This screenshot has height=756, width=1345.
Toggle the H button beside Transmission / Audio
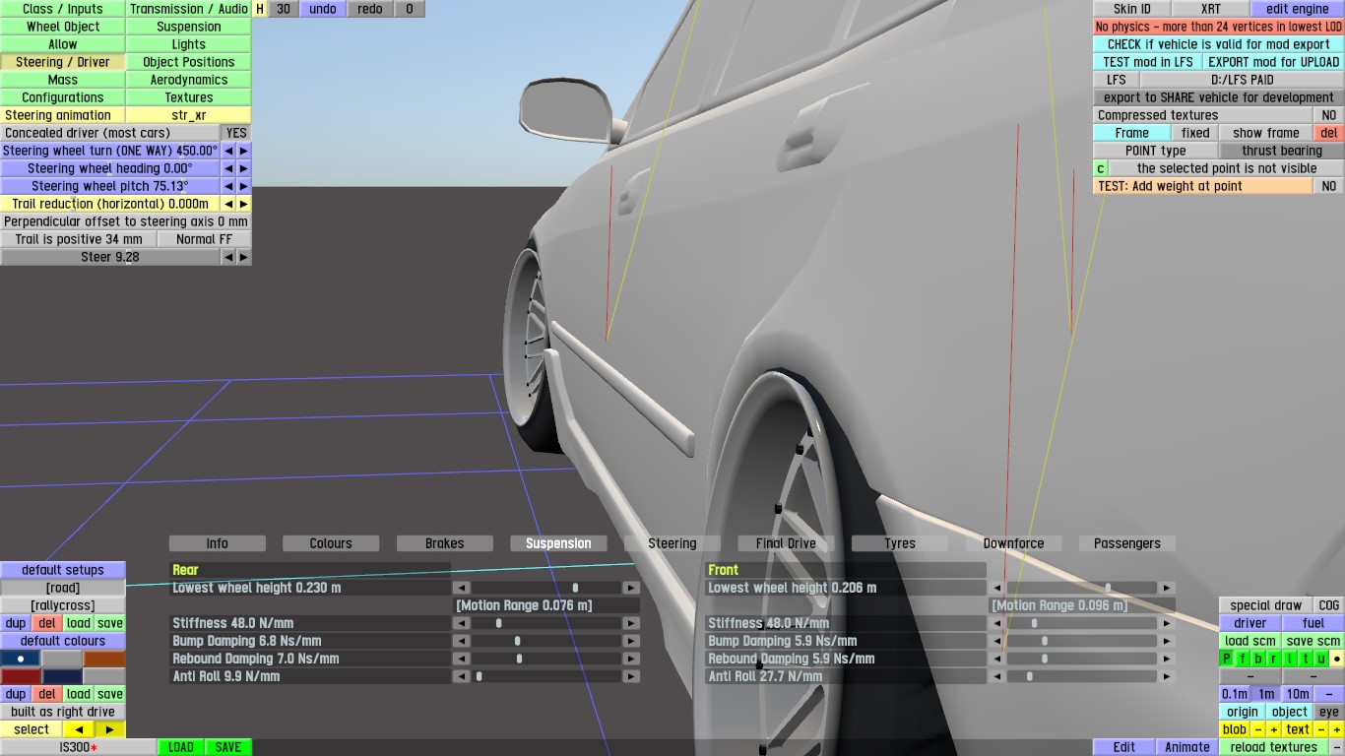point(260,9)
